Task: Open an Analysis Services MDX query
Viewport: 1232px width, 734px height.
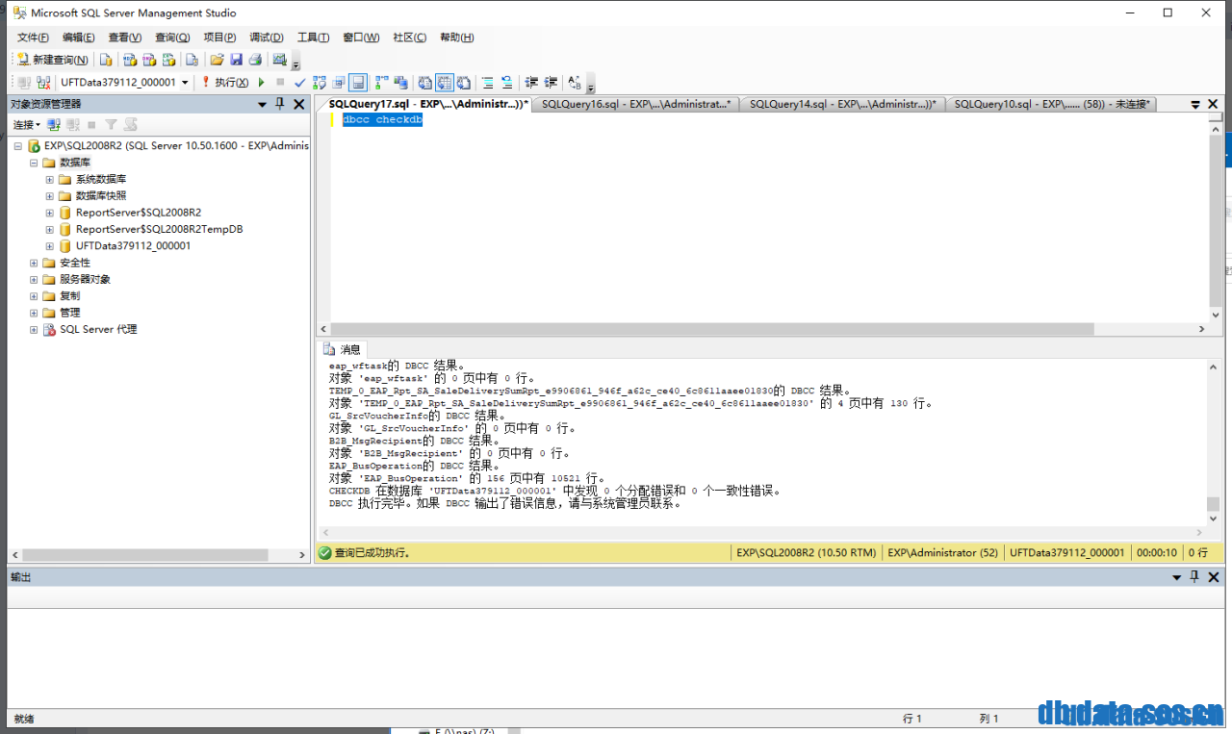Action: (x=130, y=60)
